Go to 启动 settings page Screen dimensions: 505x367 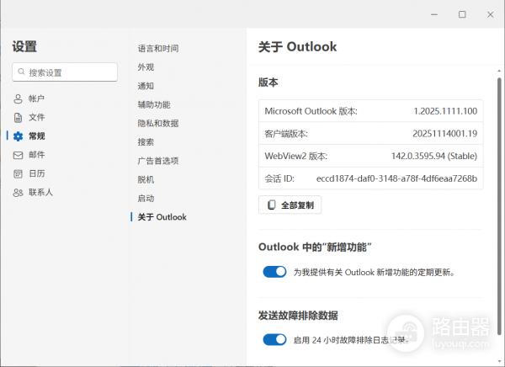(146, 198)
